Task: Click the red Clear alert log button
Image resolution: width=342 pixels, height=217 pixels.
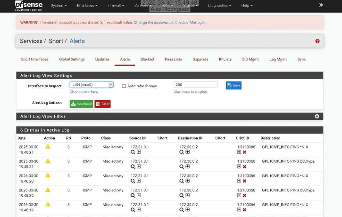Action: pyautogui.click(x=102, y=104)
